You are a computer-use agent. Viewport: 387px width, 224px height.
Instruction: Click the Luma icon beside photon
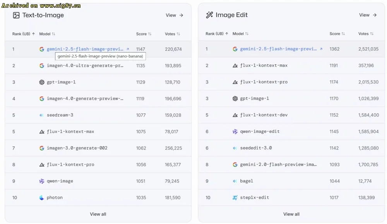pyautogui.click(x=41, y=198)
